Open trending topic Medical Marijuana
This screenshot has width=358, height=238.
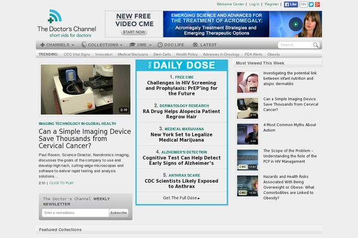pyautogui.click(x=132, y=54)
